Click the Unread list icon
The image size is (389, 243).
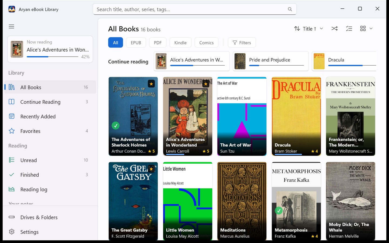pyautogui.click(x=12, y=160)
